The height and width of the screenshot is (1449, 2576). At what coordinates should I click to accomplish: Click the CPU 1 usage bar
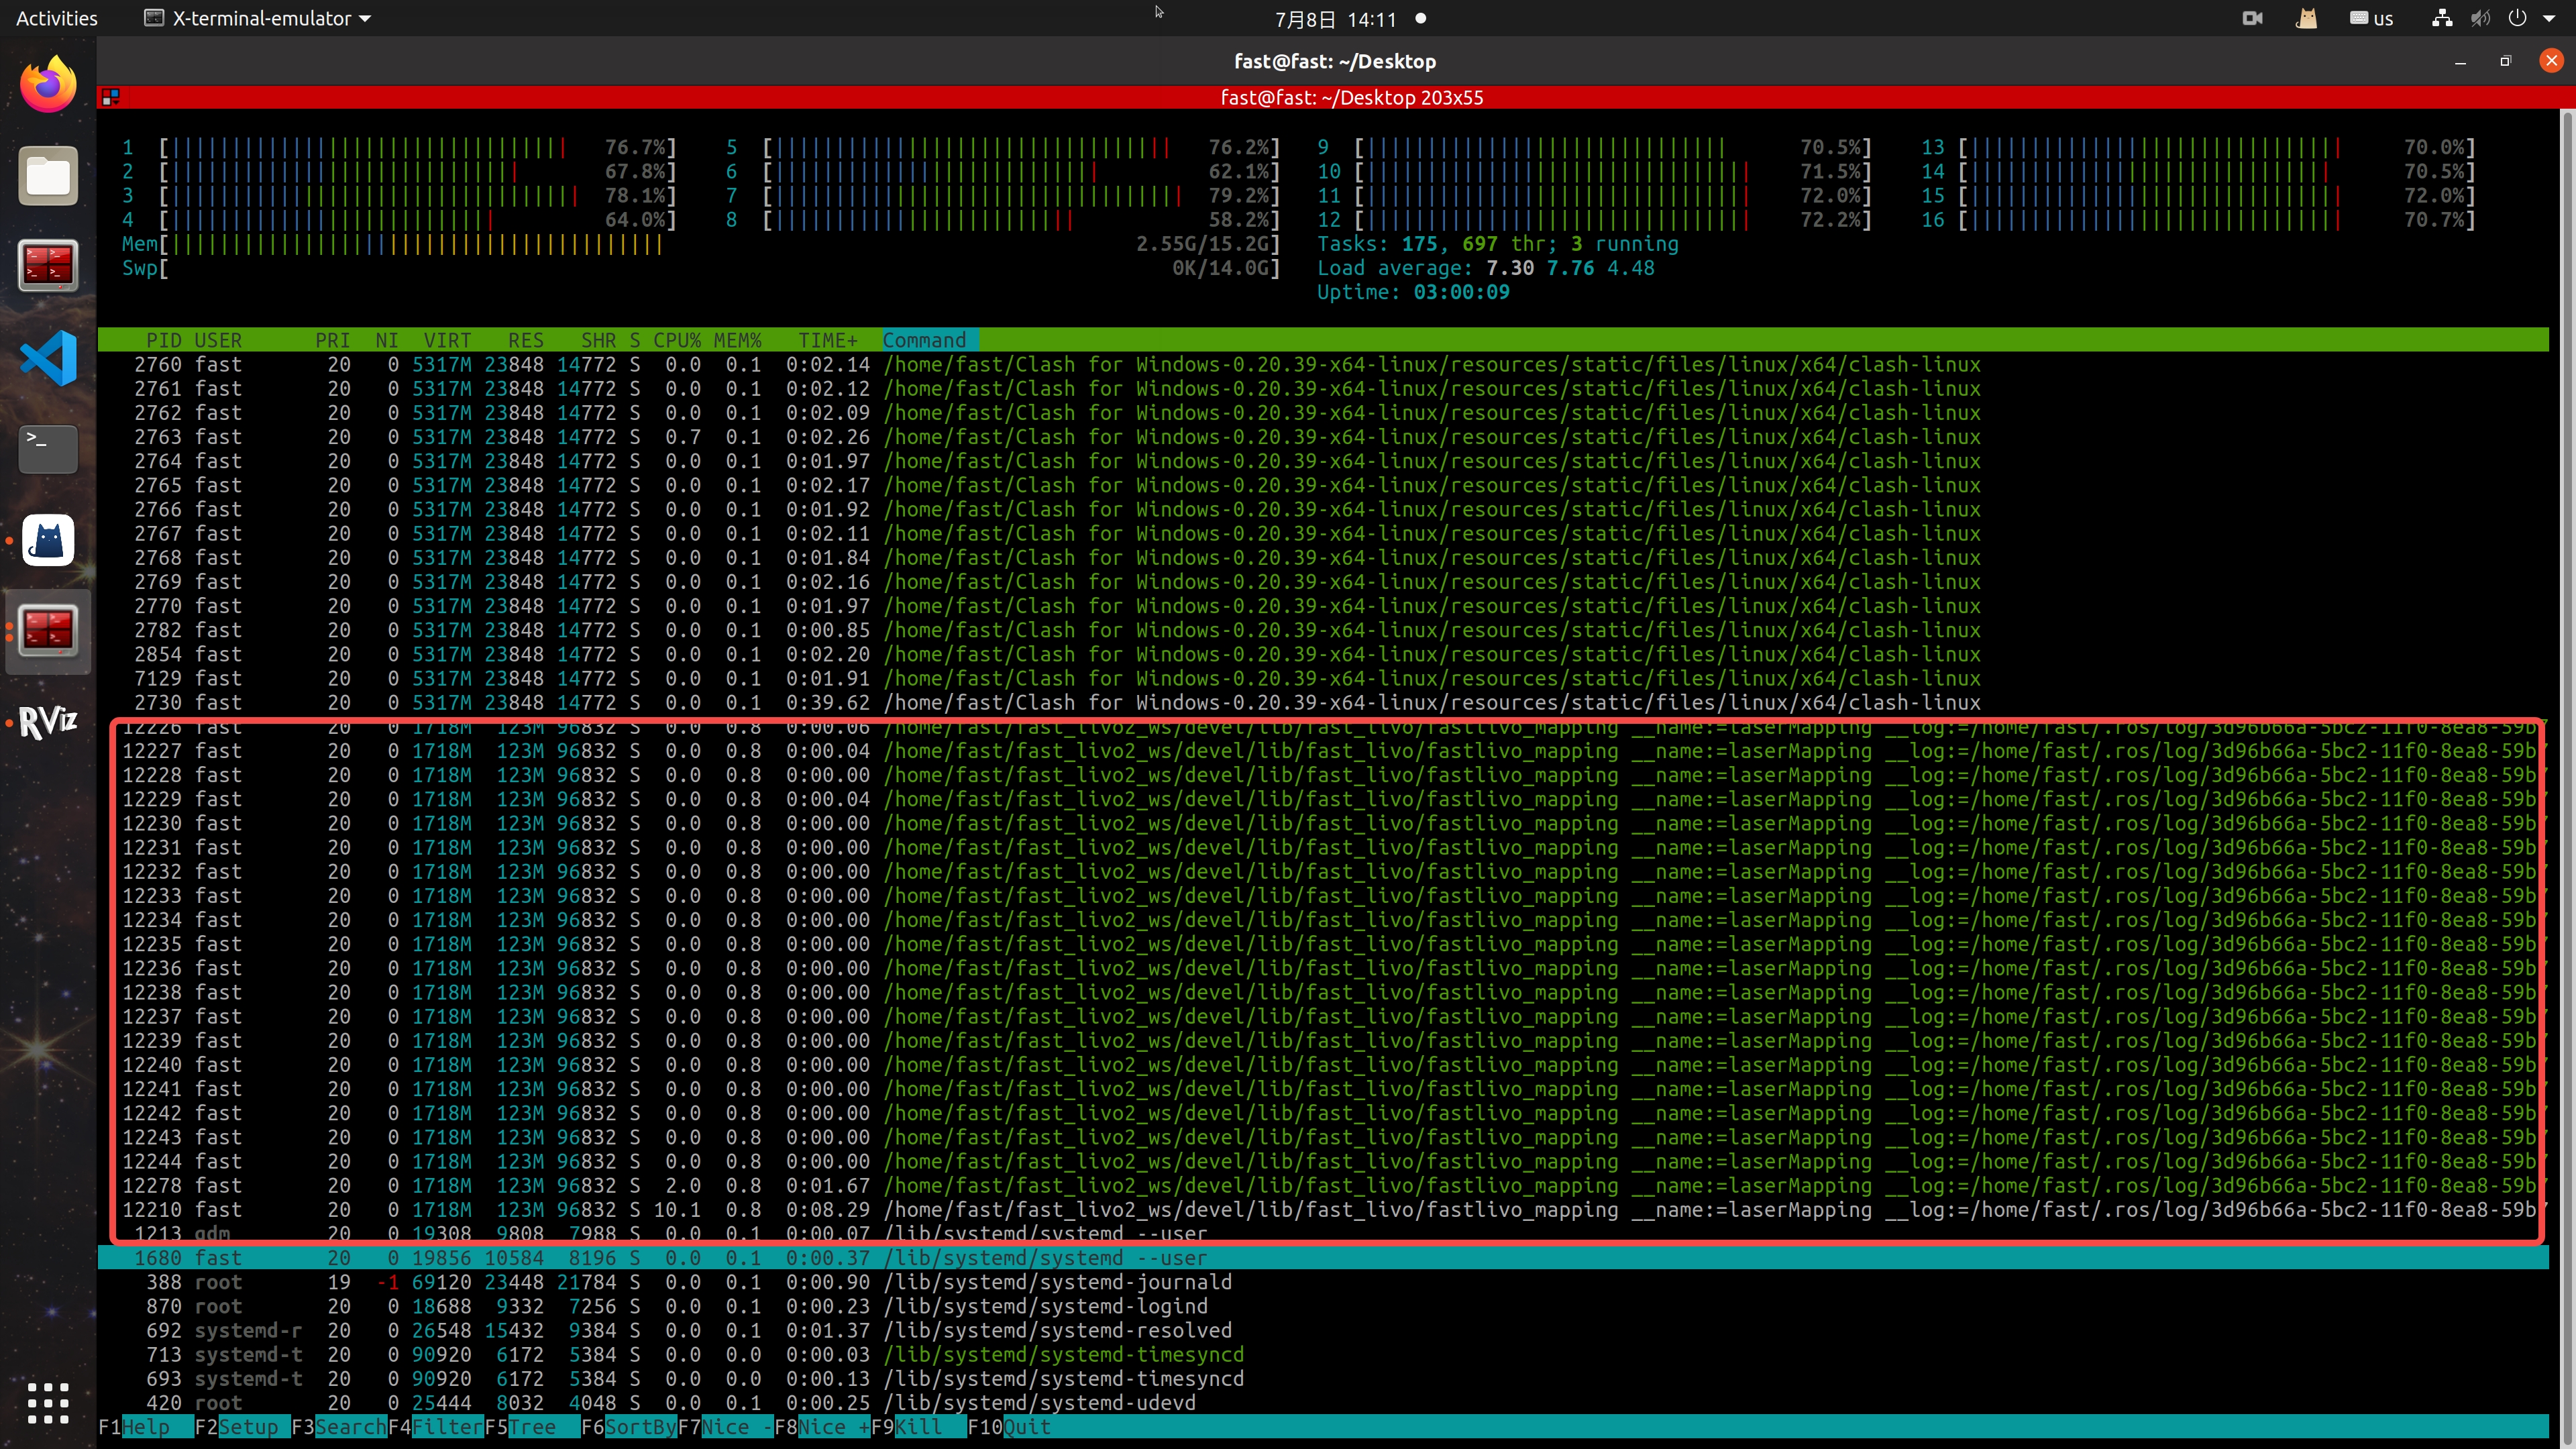pos(399,147)
